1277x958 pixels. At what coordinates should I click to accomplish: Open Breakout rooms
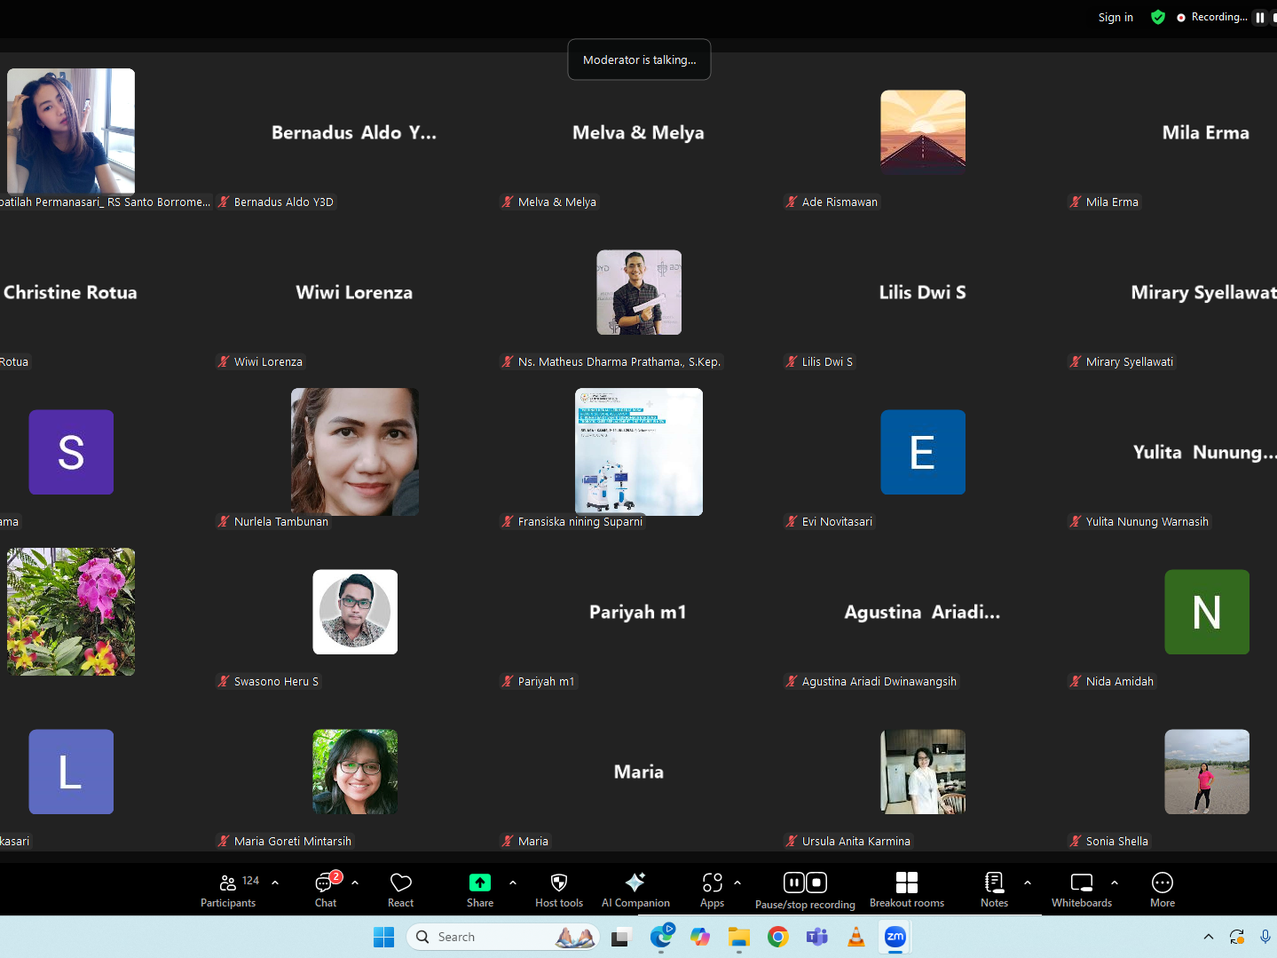tap(906, 890)
